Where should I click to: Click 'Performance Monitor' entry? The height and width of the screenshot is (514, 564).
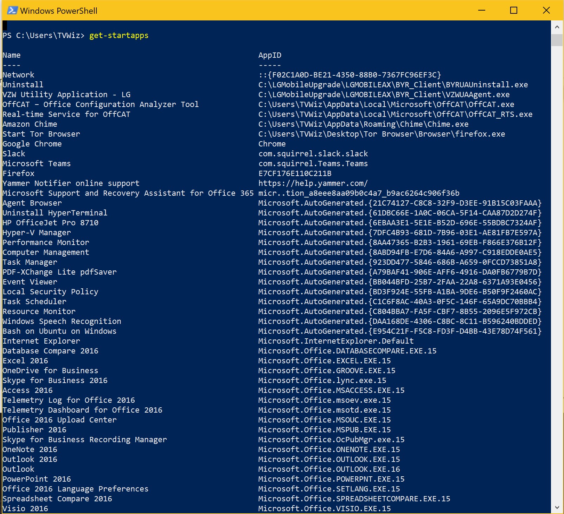(x=46, y=243)
